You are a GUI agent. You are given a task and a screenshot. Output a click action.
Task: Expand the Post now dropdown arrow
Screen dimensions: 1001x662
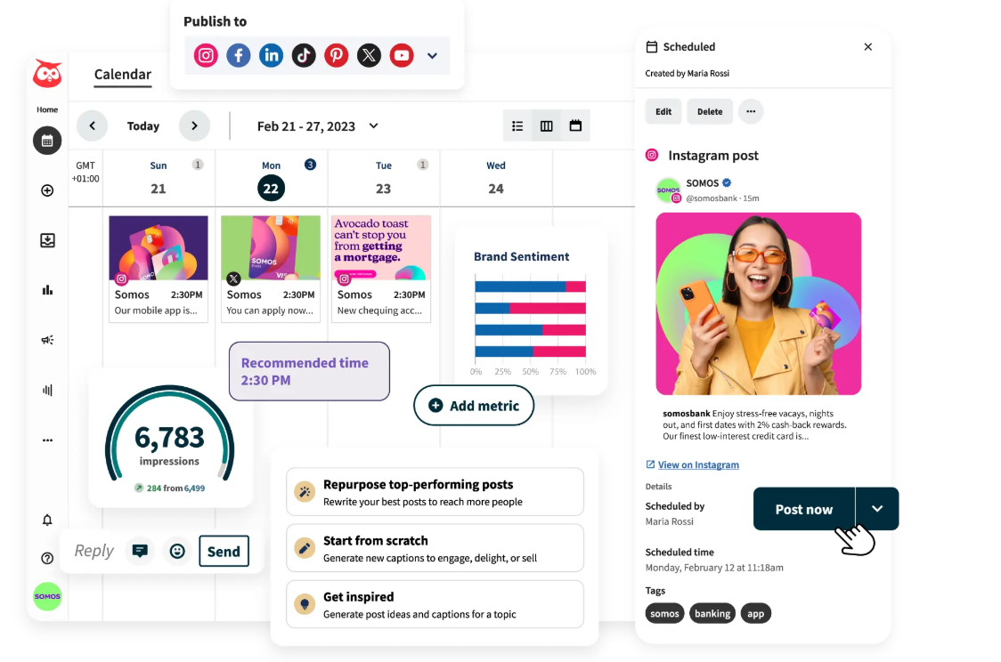[877, 509]
